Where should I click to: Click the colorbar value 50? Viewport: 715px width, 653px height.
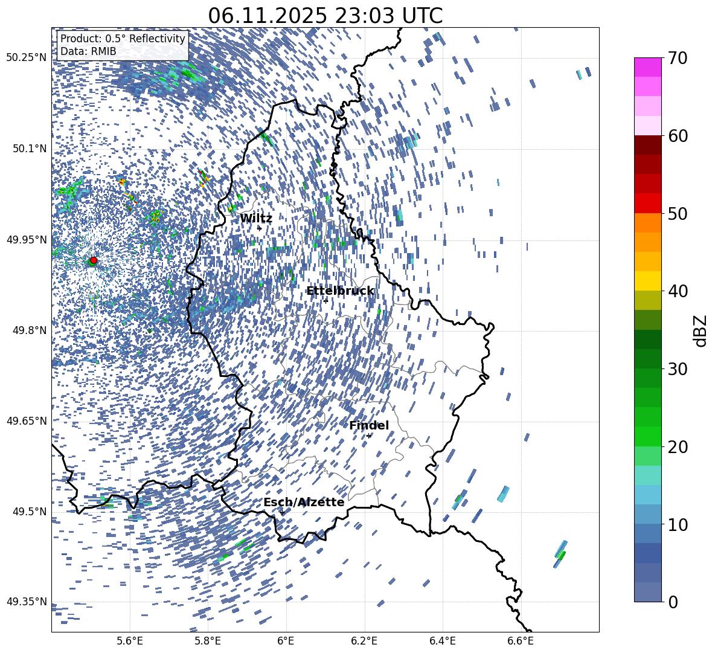[678, 213]
